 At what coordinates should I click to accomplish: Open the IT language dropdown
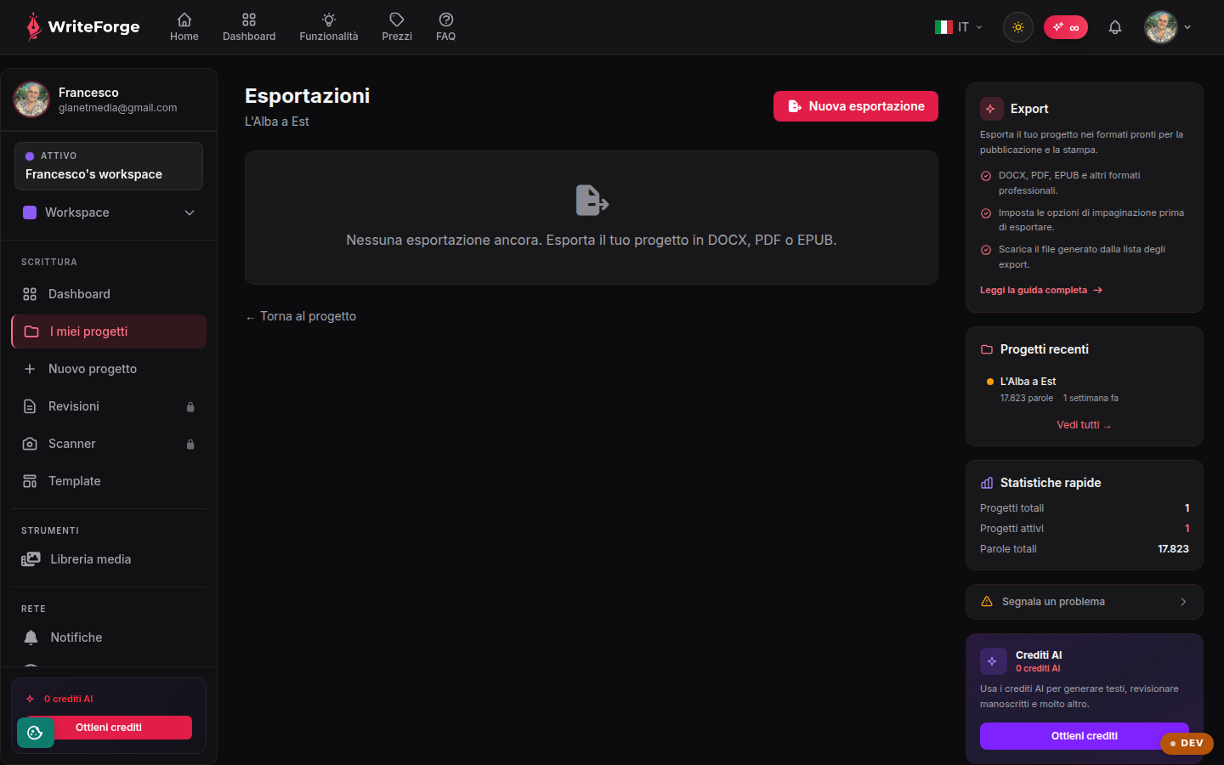click(959, 27)
